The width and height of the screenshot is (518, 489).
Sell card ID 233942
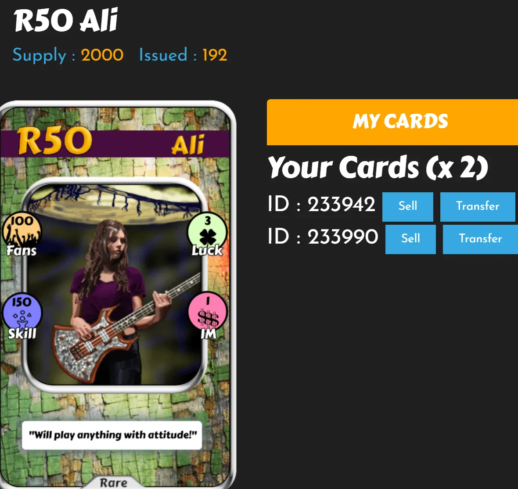[408, 207]
